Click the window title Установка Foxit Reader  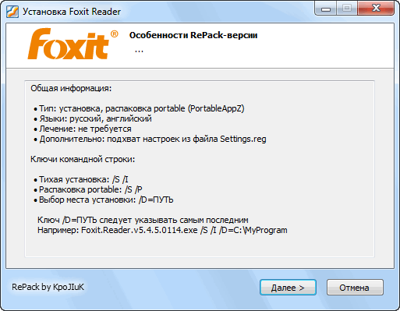(72, 12)
